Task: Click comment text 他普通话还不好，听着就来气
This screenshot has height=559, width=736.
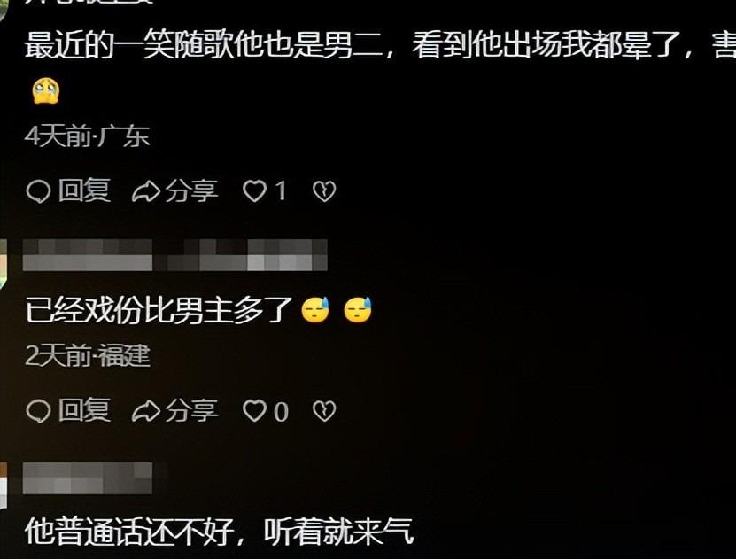Action: pos(219,532)
